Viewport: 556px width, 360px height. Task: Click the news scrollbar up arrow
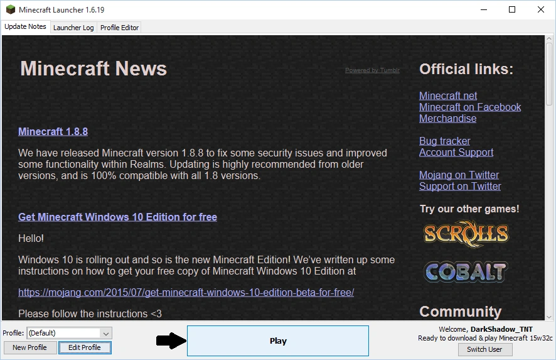[549, 38]
